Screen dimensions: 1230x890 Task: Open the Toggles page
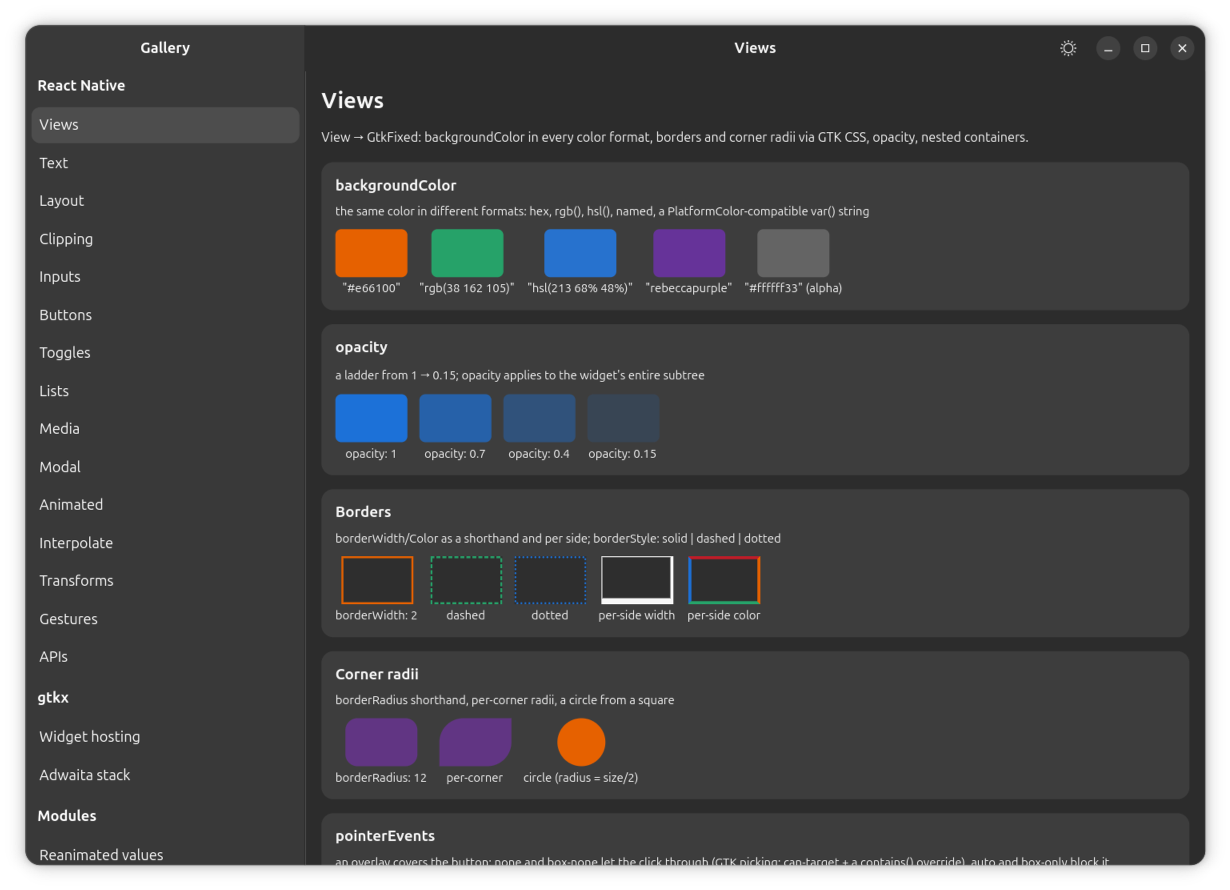tap(165, 352)
